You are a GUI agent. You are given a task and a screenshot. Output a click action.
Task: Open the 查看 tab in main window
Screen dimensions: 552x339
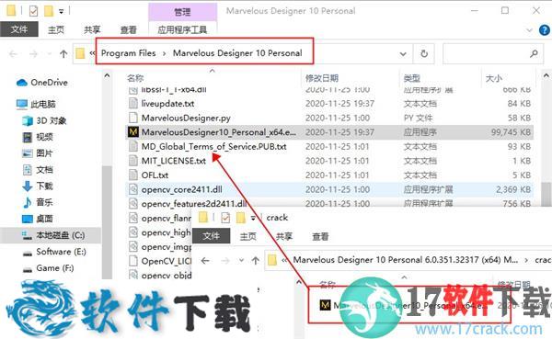point(129,30)
